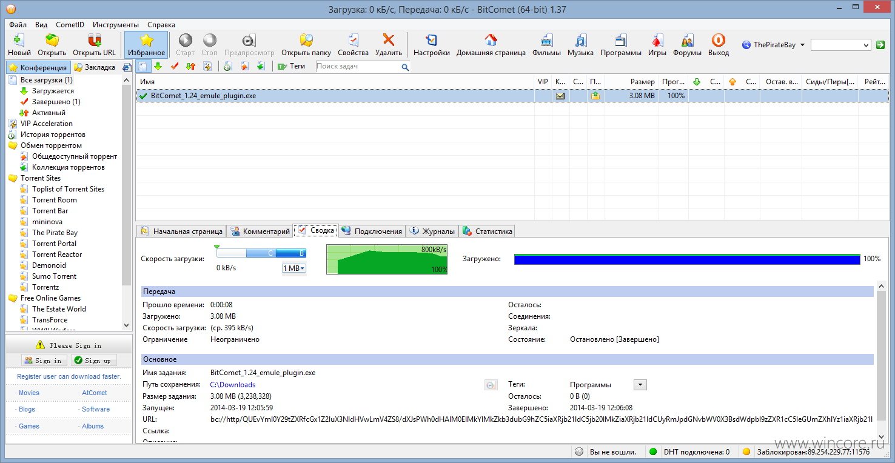Click the Software link in sidebar
The width and height of the screenshot is (895, 463).
96,409
